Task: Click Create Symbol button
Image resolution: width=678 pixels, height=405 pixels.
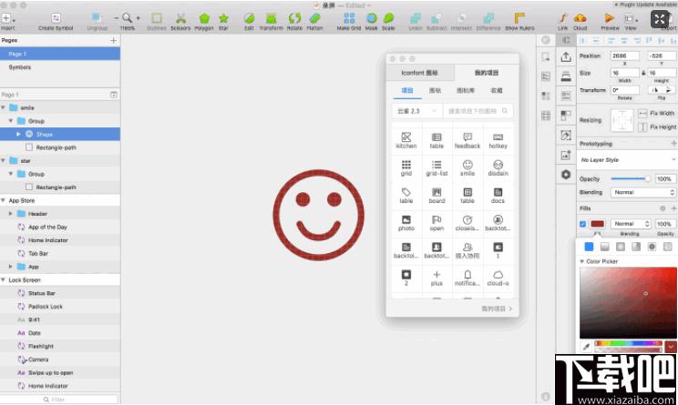Action: (x=56, y=21)
